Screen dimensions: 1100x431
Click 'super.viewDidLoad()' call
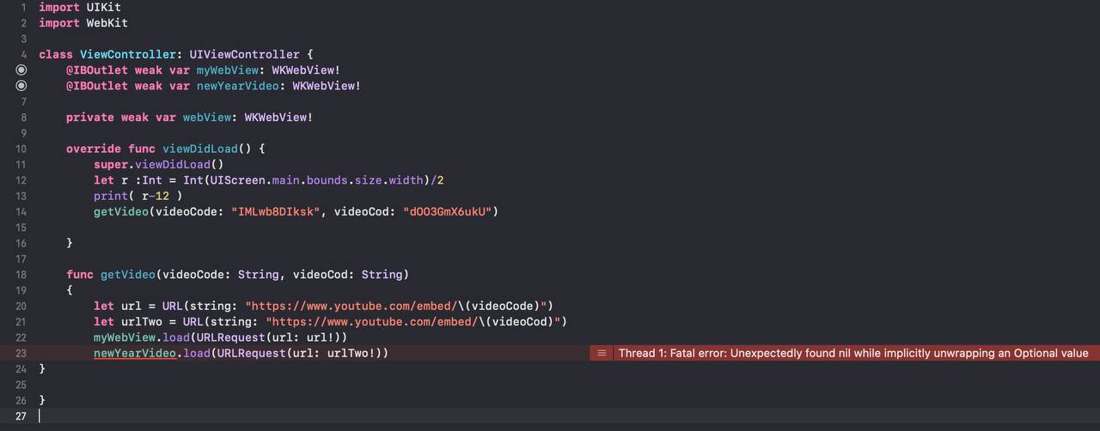click(x=159, y=164)
